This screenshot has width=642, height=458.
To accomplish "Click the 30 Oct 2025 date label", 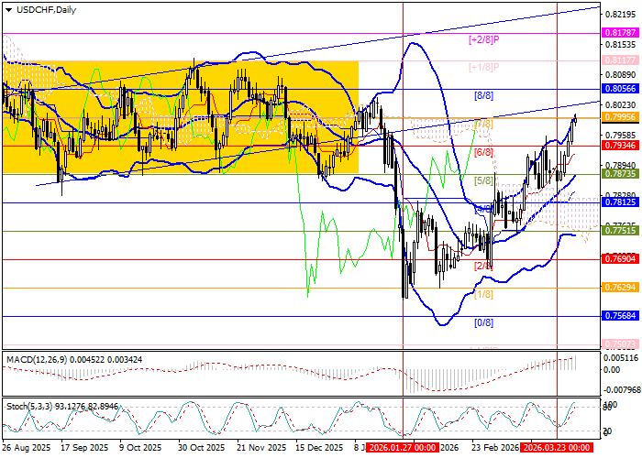I will click(201, 449).
